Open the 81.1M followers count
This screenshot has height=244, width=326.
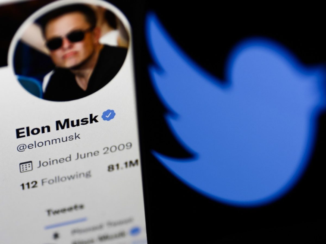123,166
